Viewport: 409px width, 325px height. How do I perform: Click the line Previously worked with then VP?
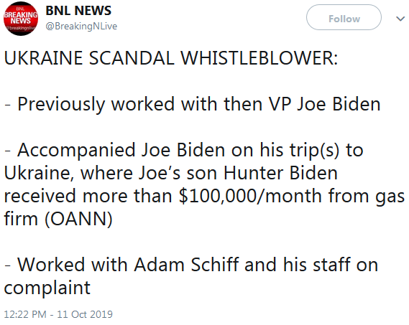tap(192, 105)
